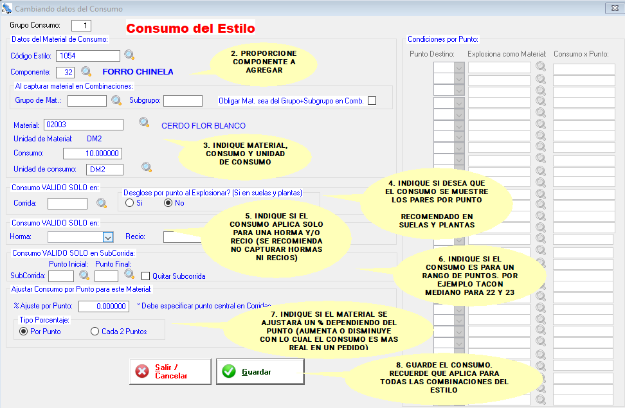Search Punto Final of SubCorrida with magnifier

tap(129, 274)
